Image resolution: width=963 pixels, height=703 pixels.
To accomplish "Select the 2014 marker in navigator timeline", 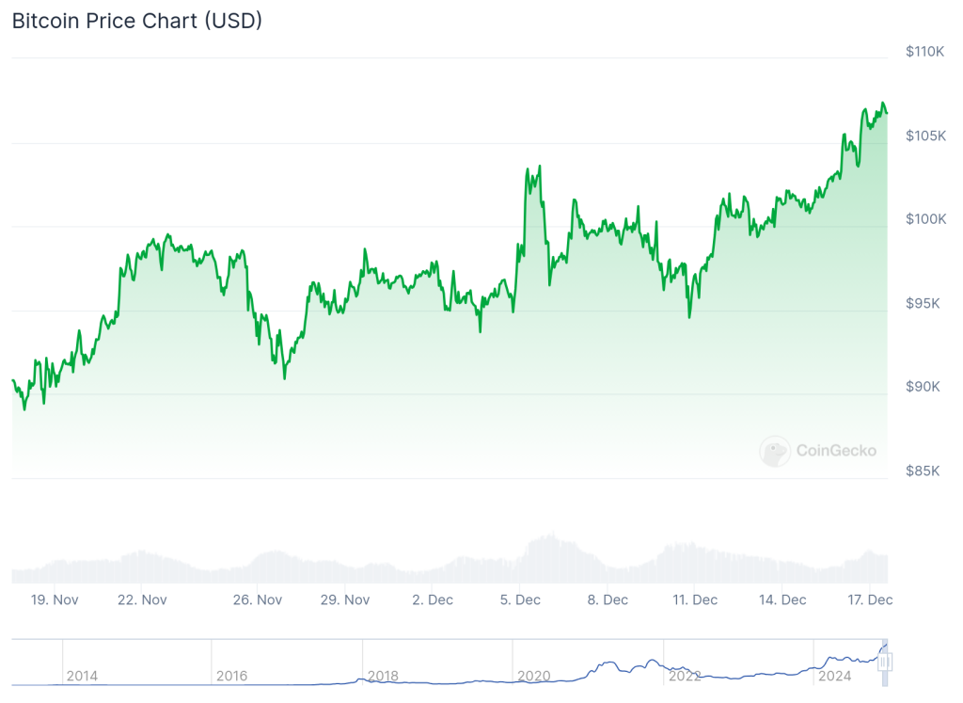I will tap(82, 676).
